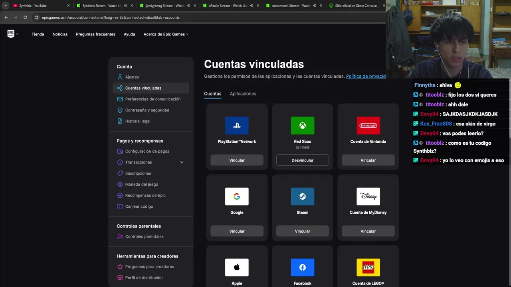The height and width of the screenshot is (287, 511).
Task: Click the Historial legal document icon
Action: click(120, 121)
